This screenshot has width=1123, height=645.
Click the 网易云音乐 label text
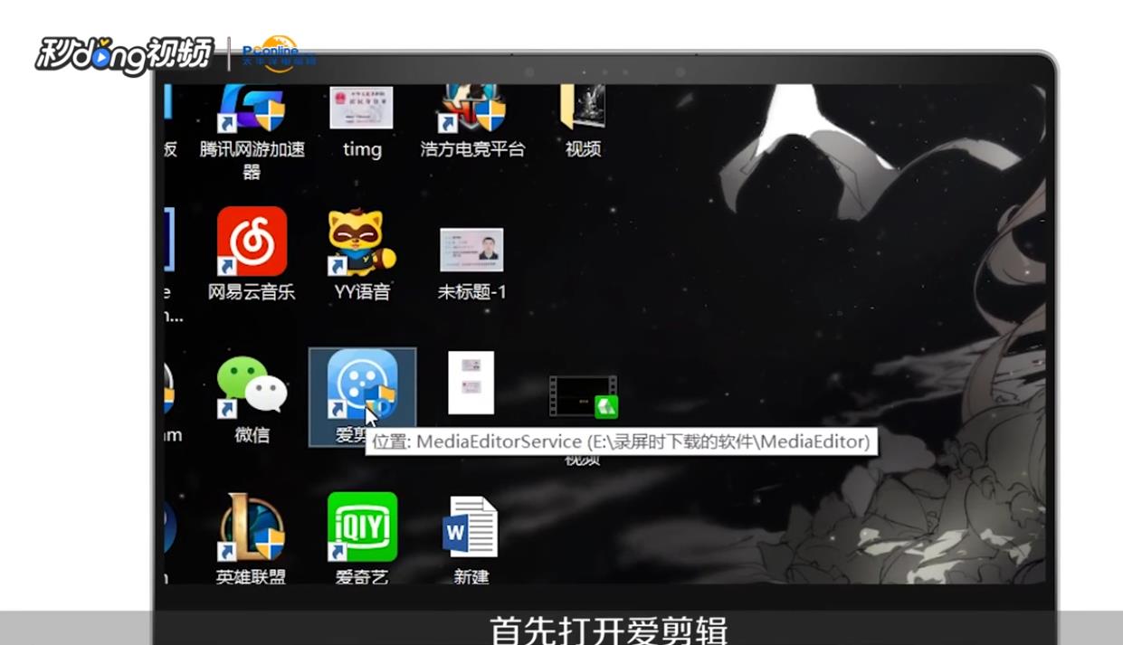point(252,291)
